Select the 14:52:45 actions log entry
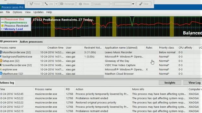Image resolution: width=202 pixels, height=113 pixels. click(x=101, y=94)
